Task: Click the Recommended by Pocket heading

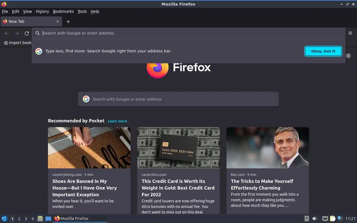Action: (76, 121)
